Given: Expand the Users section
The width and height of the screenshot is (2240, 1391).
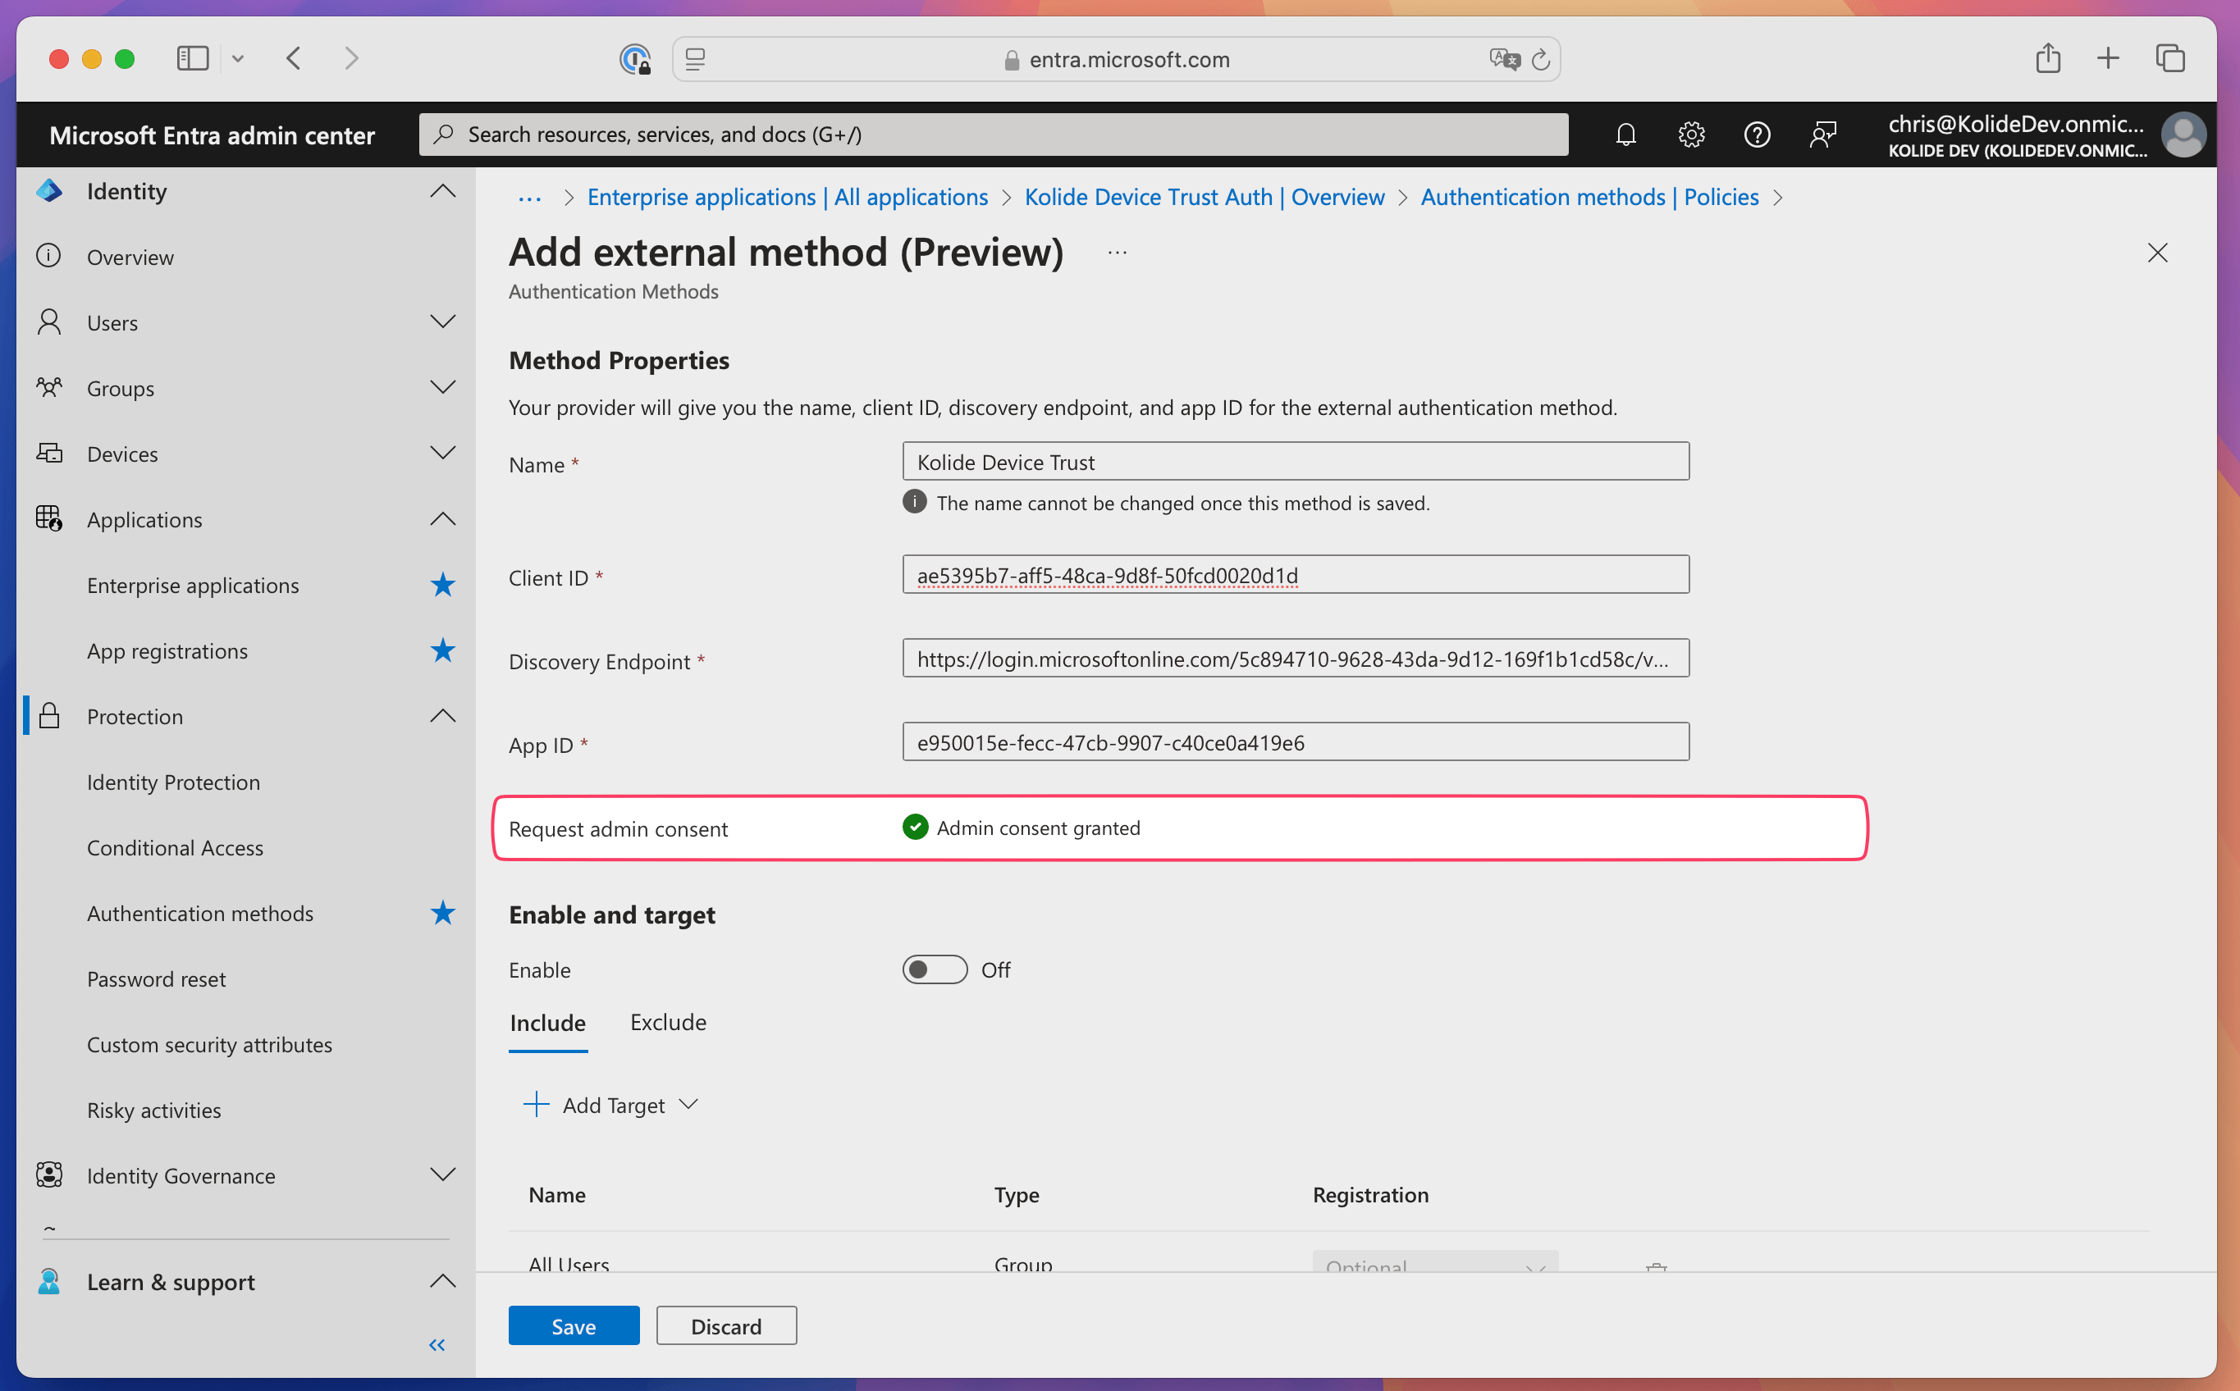Looking at the screenshot, I should click(442, 322).
